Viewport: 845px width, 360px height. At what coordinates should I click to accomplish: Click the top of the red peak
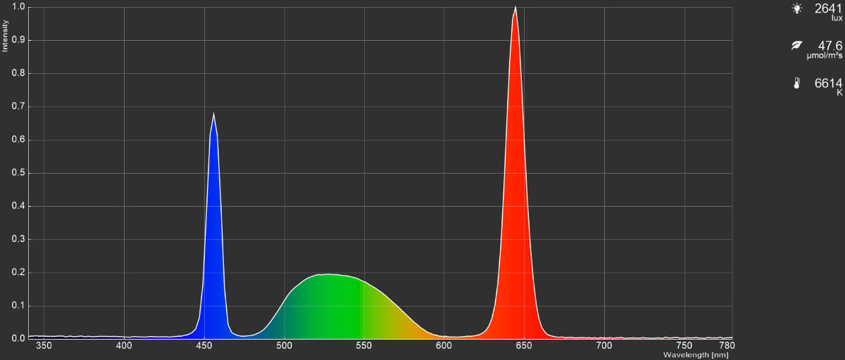(515, 8)
